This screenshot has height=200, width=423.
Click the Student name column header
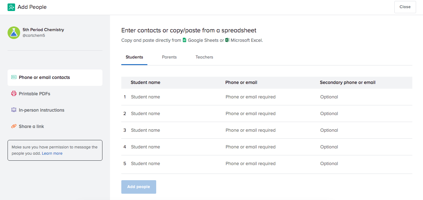146,82
